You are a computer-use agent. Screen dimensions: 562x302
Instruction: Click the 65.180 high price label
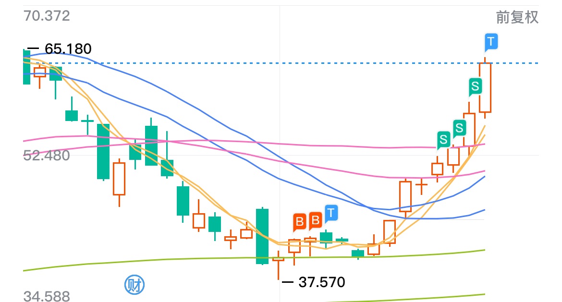(x=68, y=48)
